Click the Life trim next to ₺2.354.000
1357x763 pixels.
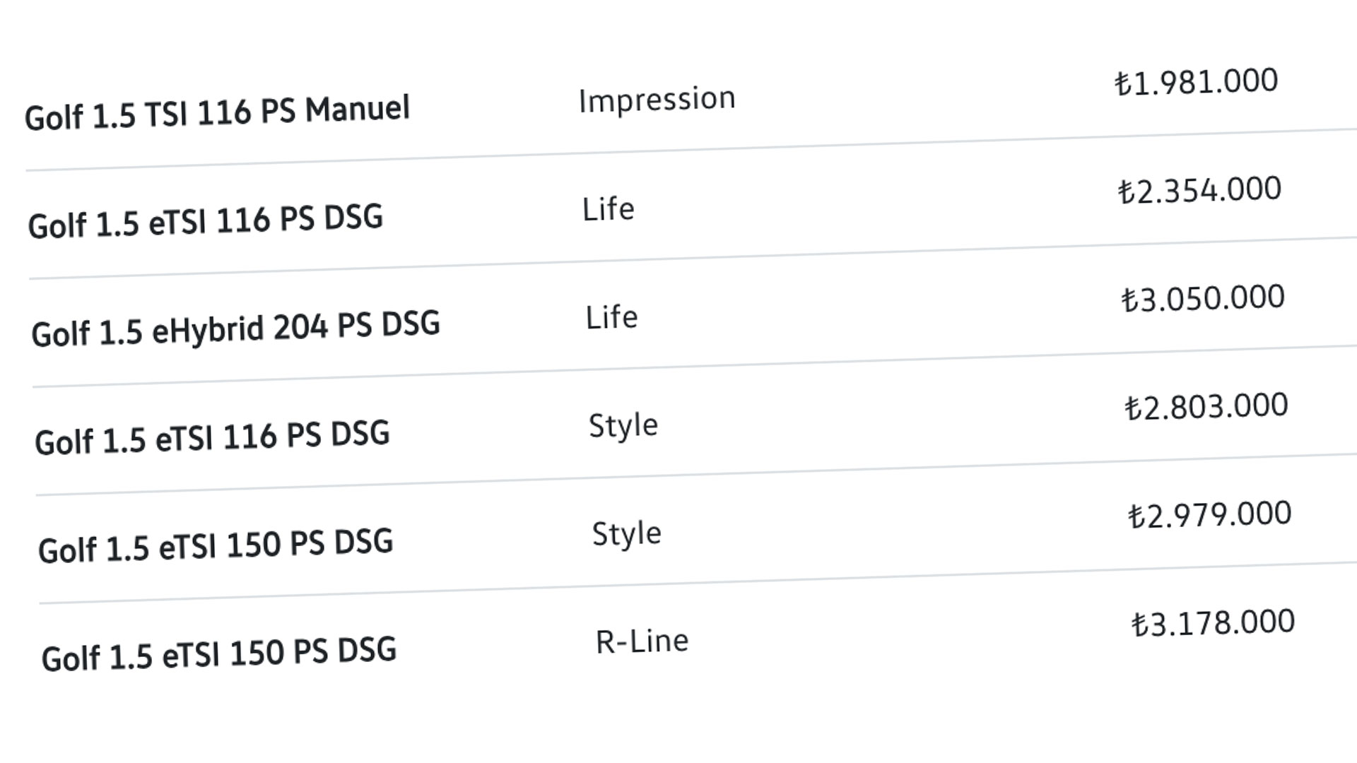609,209
